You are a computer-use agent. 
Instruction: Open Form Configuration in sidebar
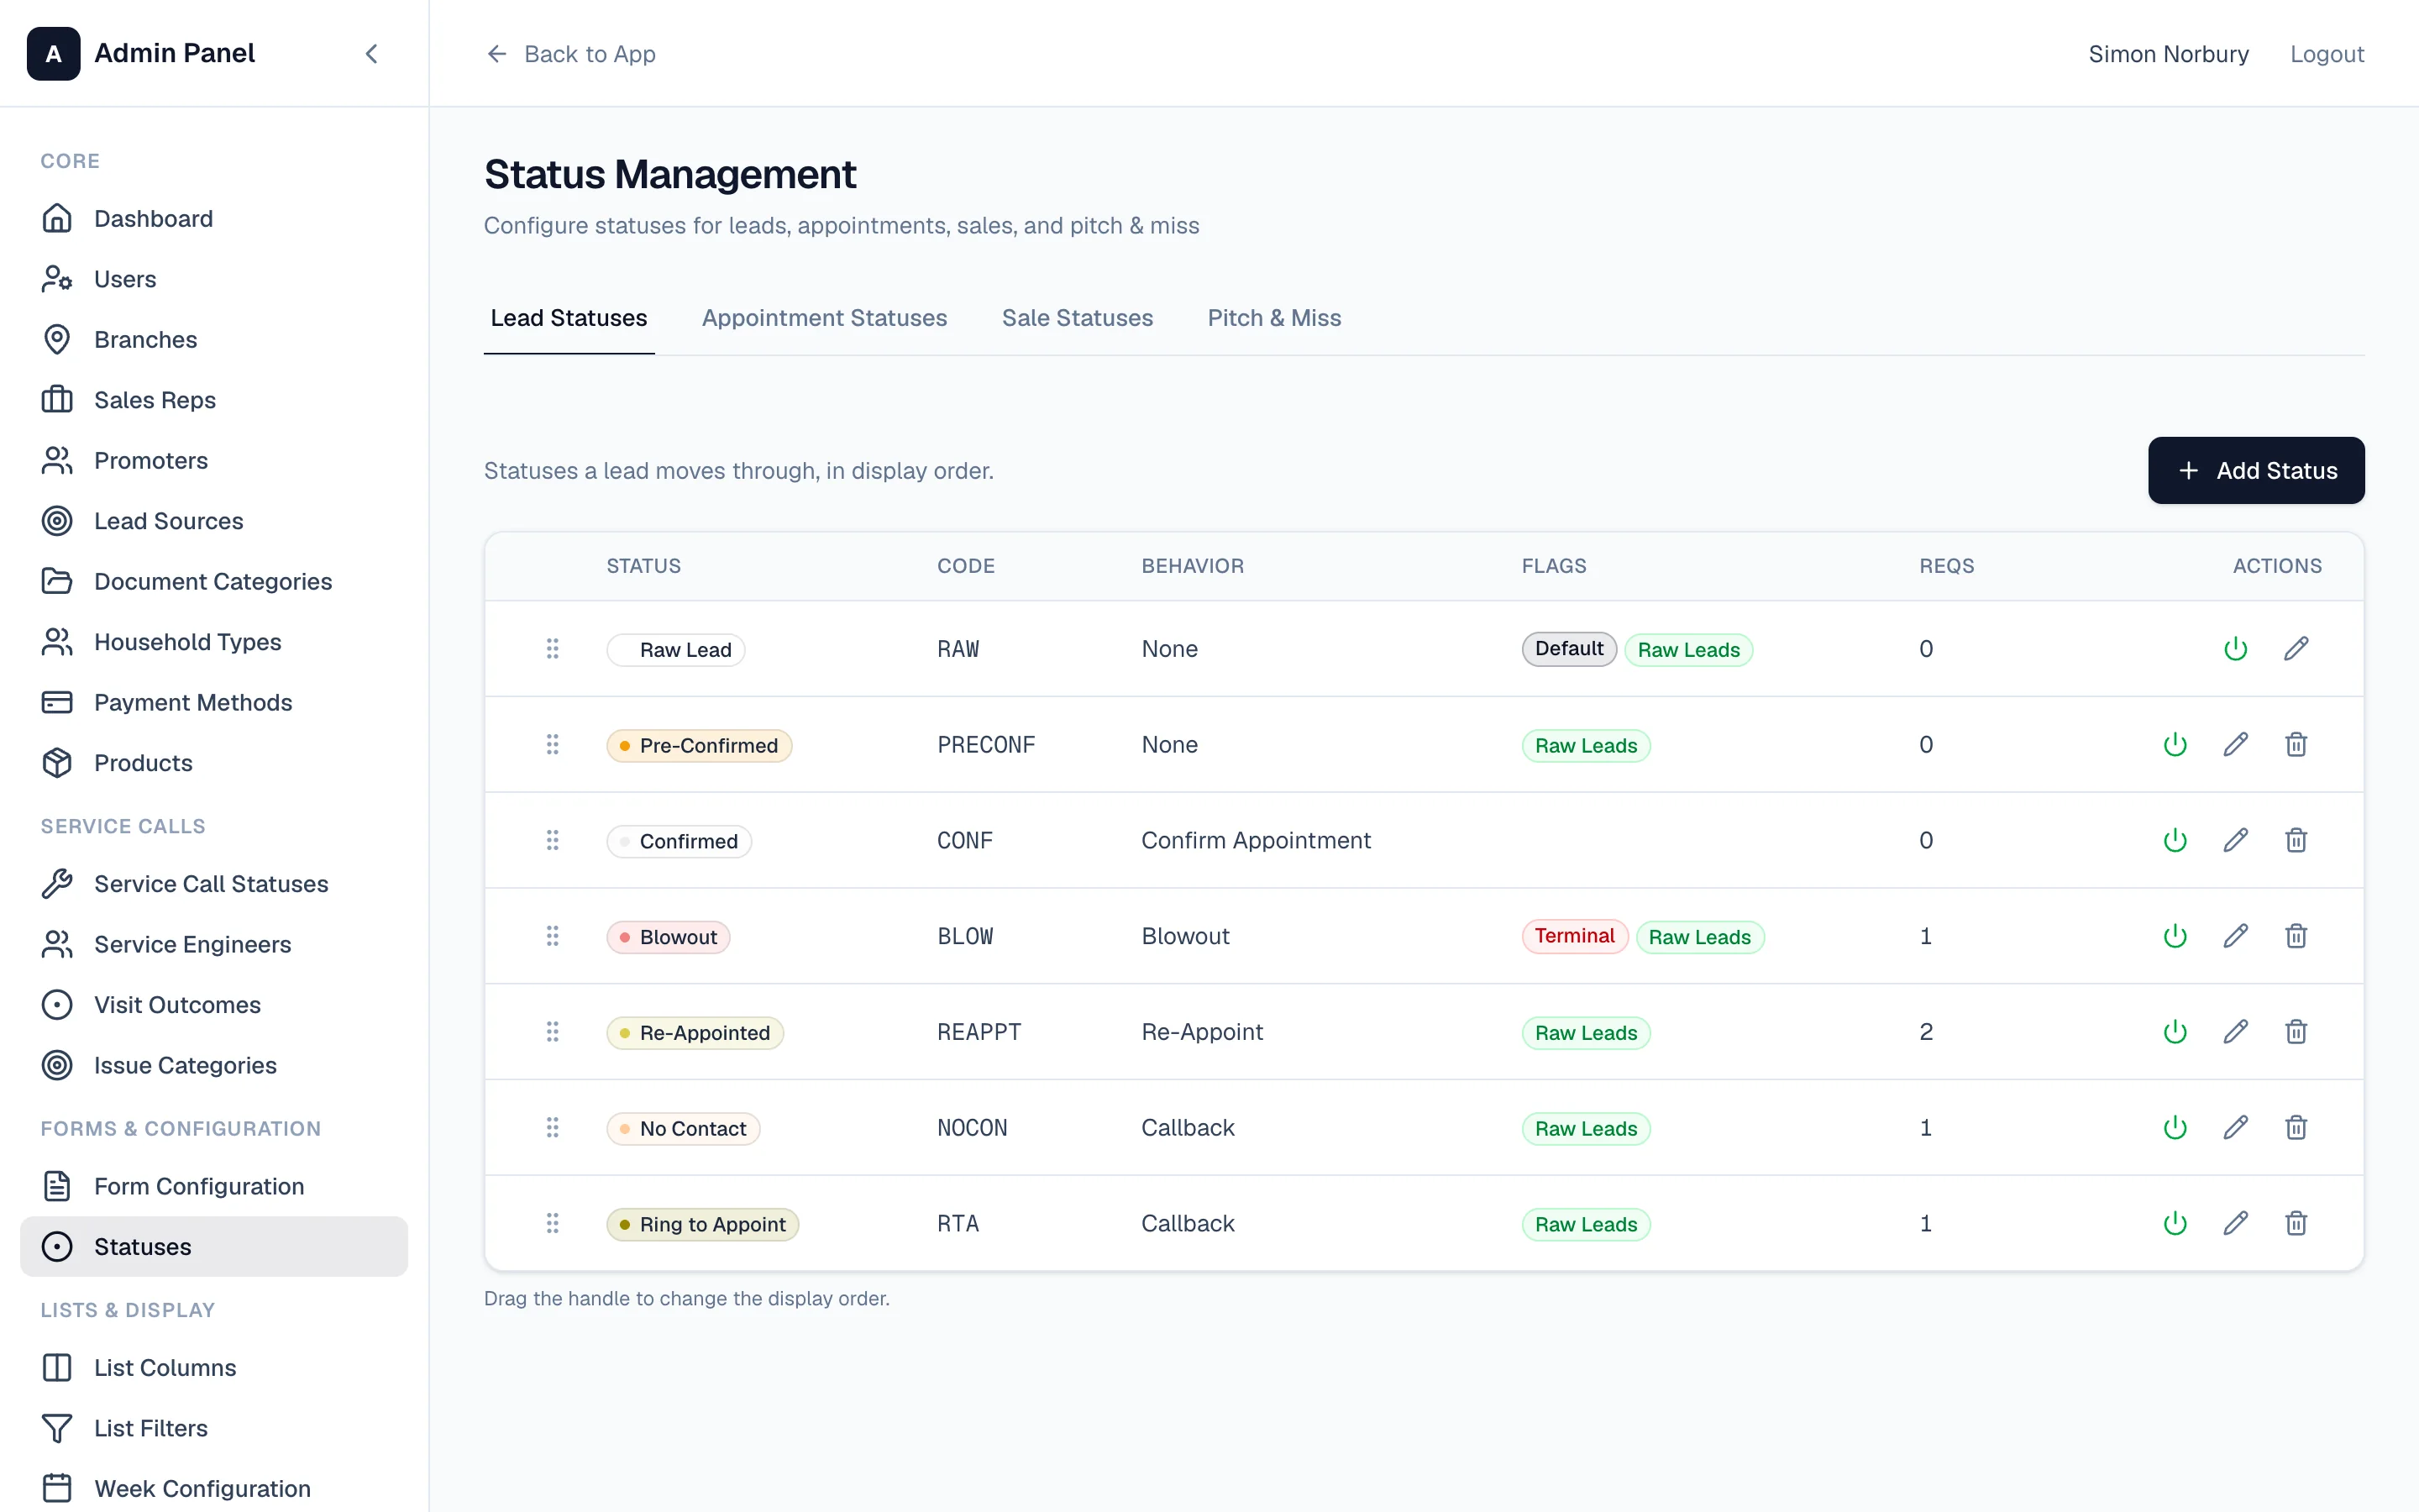[214, 1186]
